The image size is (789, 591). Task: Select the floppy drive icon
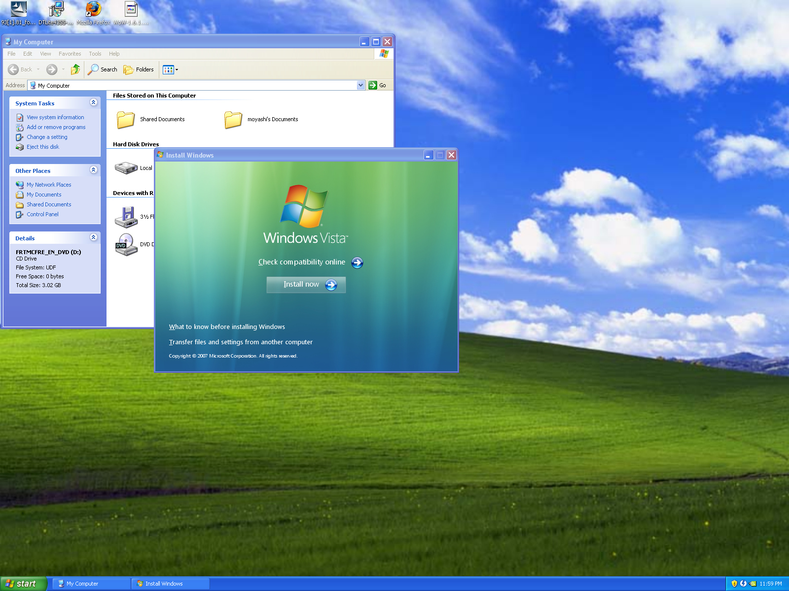click(126, 216)
